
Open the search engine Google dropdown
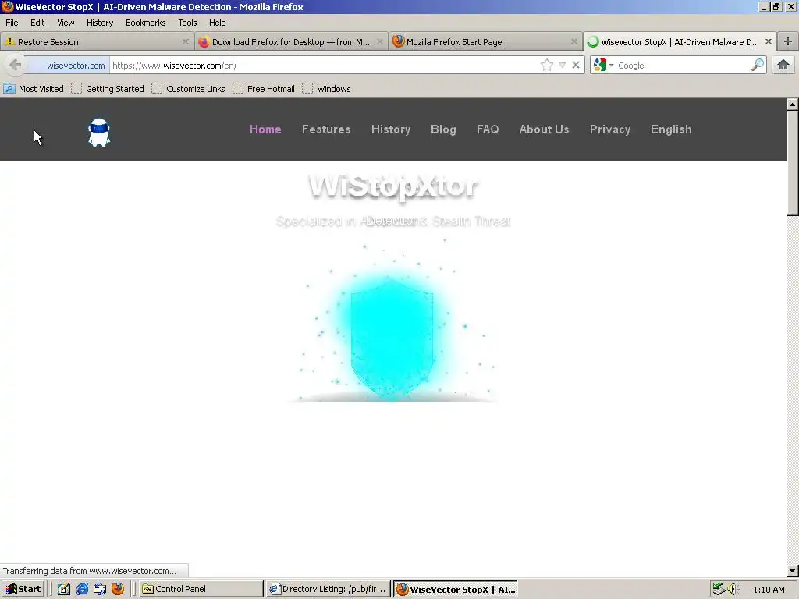click(x=603, y=66)
